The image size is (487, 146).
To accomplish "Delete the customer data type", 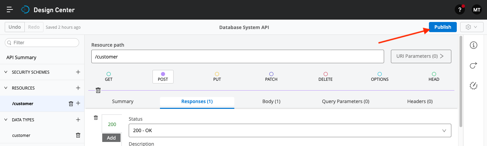I will (x=78, y=135).
